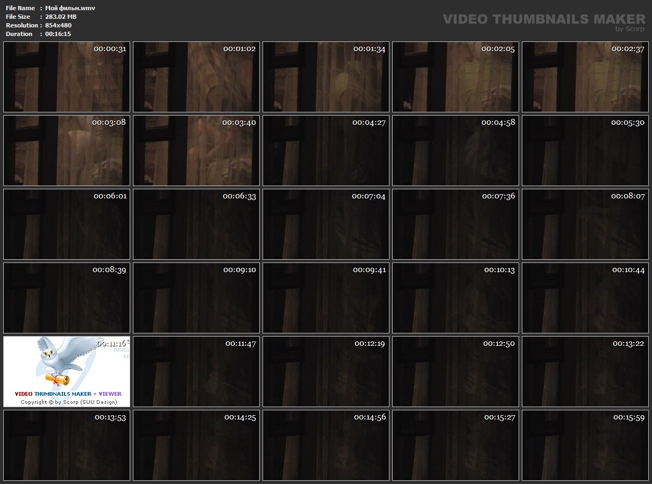Select the thumbnail at 00:12:19

(x=326, y=372)
